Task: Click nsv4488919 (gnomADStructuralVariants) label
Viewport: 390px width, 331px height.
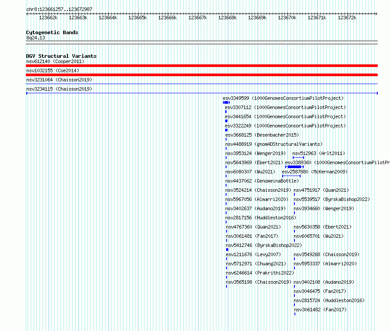Action: 274,144
